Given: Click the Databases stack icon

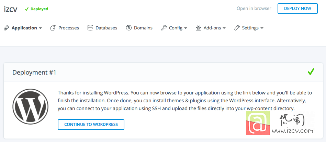Looking at the screenshot, I should pyautogui.click(x=90, y=28).
